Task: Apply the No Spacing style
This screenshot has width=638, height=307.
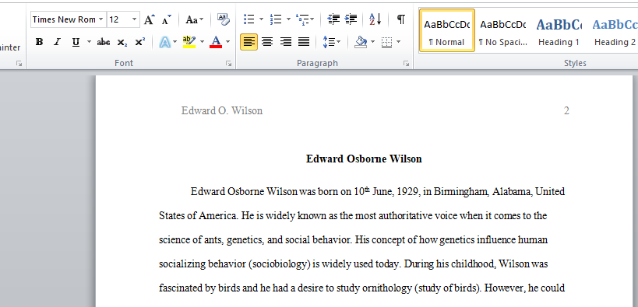Action: [x=503, y=30]
